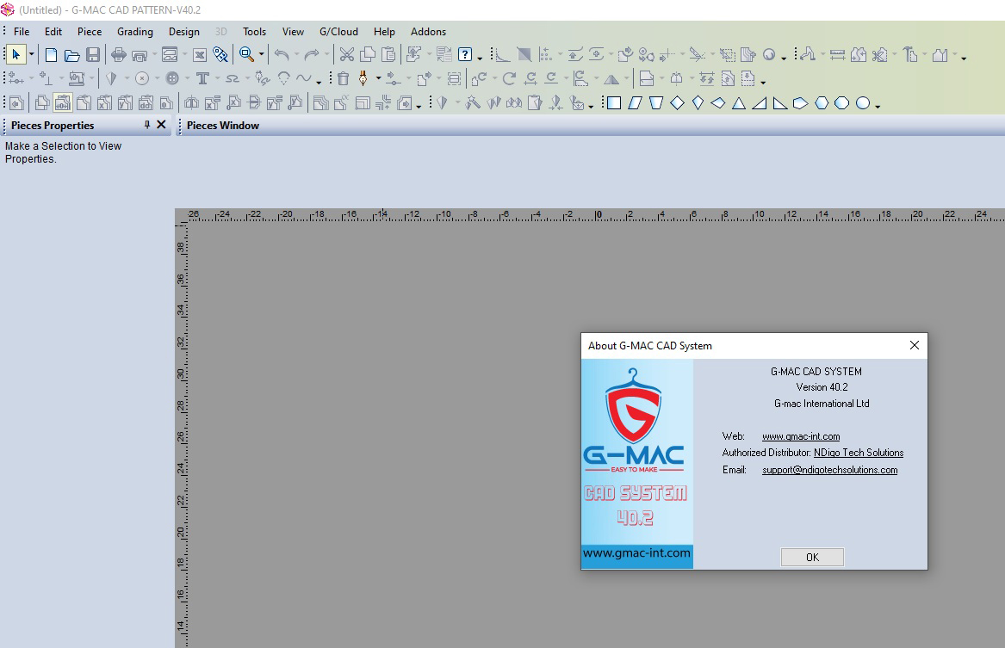
Task: Click the Print icon in toolbar
Action: coord(119,55)
